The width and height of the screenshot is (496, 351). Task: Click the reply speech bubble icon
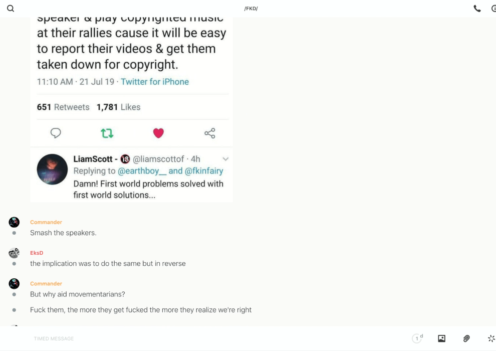point(56,133)
